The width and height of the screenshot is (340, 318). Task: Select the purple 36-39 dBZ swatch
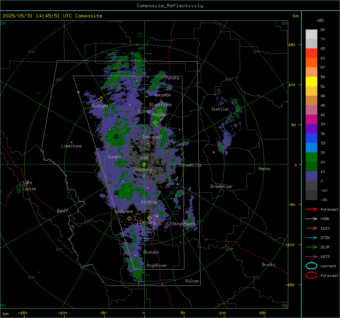[311, 129]
